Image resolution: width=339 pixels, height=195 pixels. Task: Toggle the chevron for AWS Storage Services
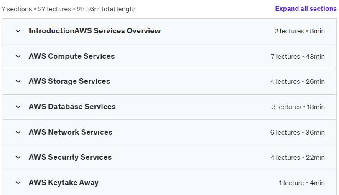pyautogui.click(x=18, y=82)
